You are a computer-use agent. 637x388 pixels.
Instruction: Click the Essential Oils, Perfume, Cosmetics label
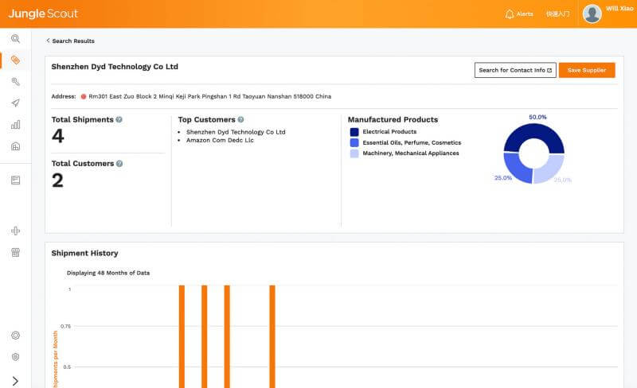(412, 143)
